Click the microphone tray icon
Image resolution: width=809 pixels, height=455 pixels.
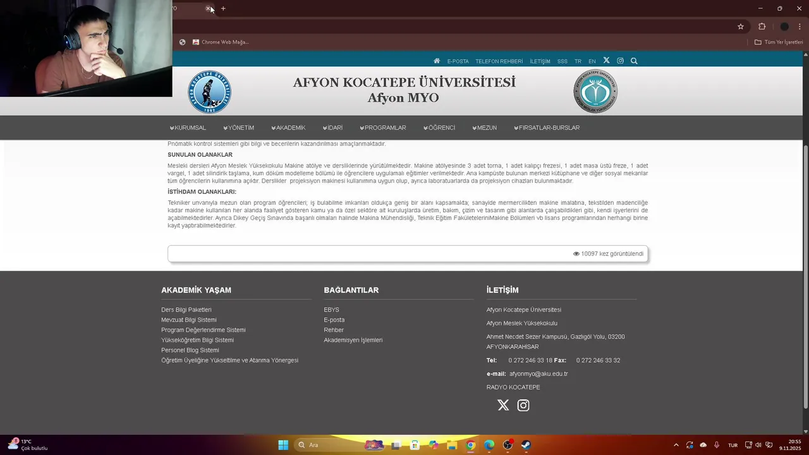click(x=716, y=445)
